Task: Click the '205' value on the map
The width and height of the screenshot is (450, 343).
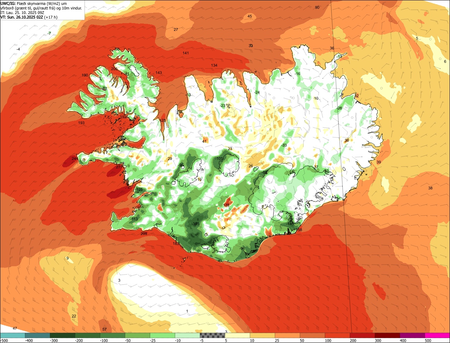Action: click(114, 69)
